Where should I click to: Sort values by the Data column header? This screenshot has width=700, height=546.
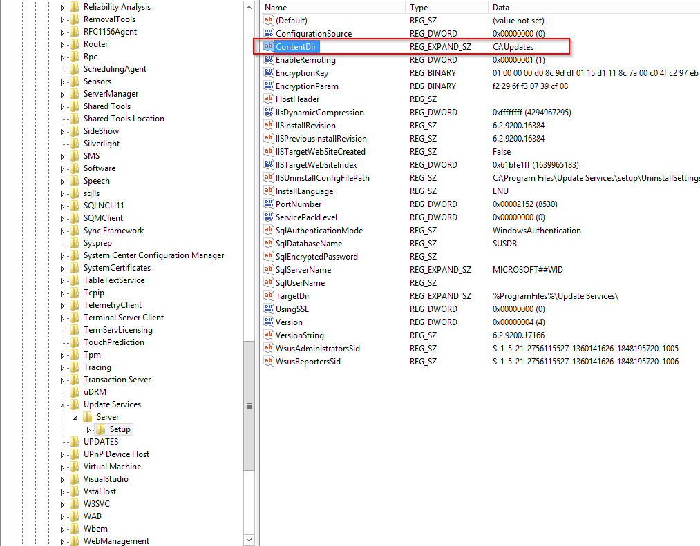[x=594, y=7]
